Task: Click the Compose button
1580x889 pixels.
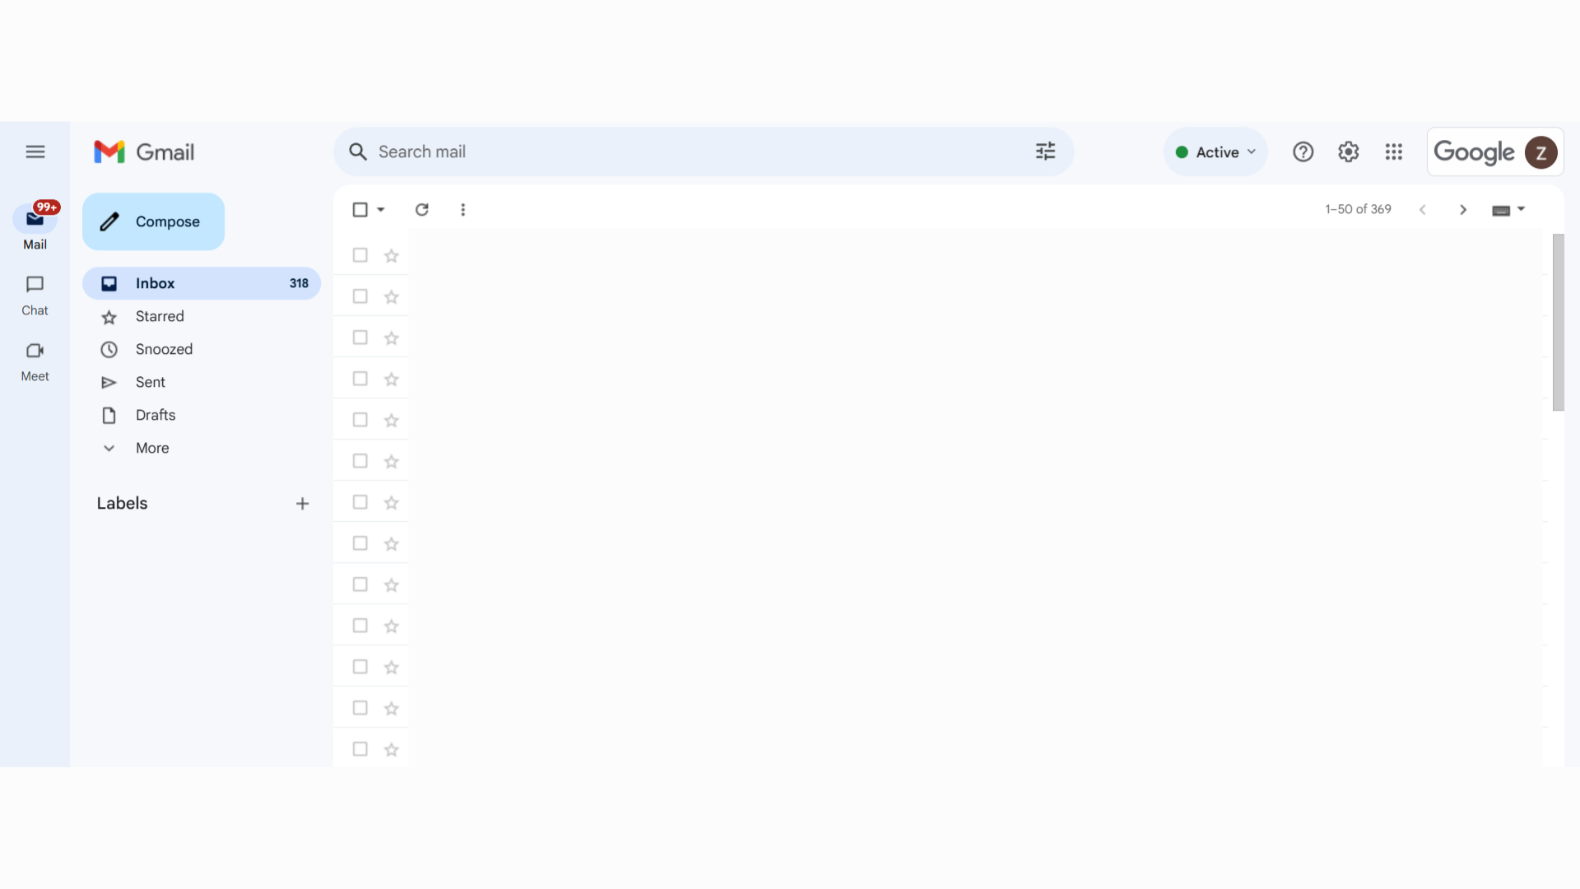Action: coord(153,221)
